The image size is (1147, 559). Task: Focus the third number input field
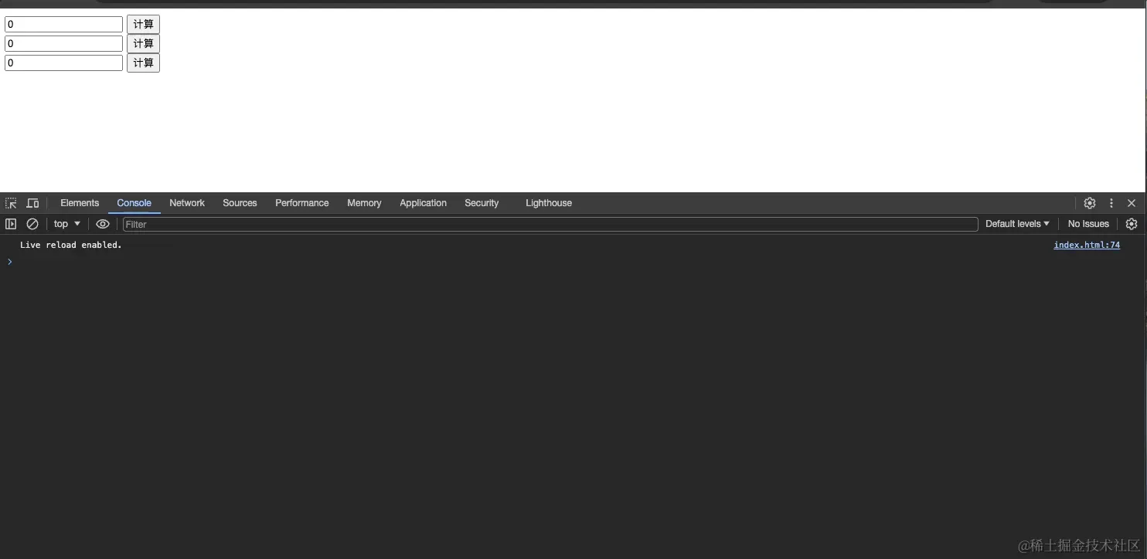tap(64, 63)
